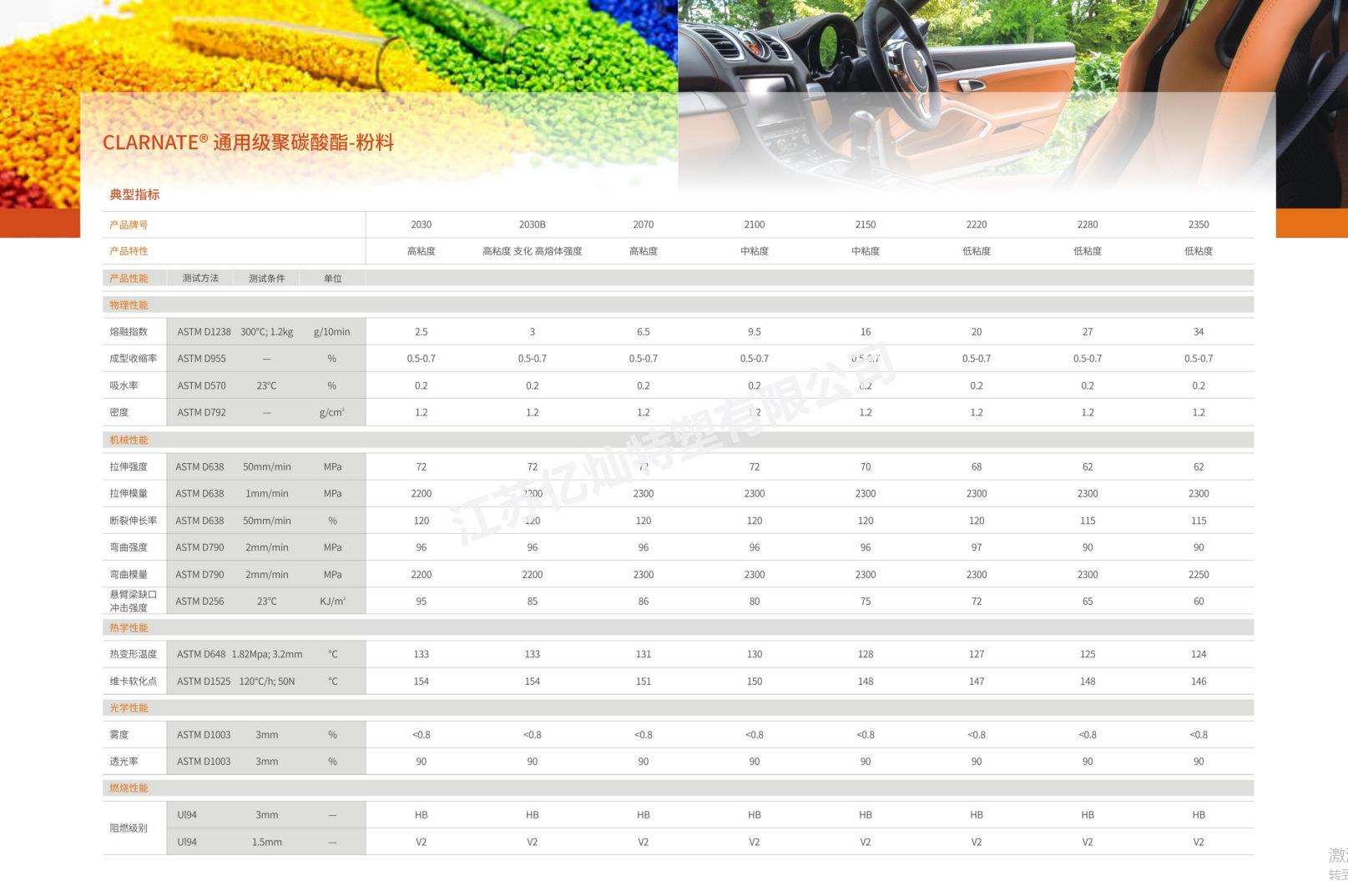
Task: Select the "典型指标" heading
Action: (134, 194)
